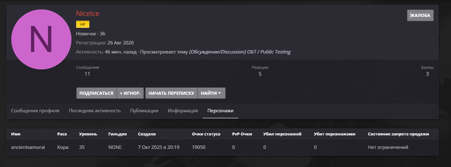
Task: Go to the Информация tab
Action: (x=183, y=111)
